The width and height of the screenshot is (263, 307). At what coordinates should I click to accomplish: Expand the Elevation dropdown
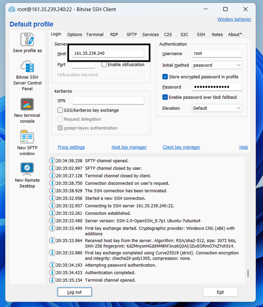217,108
